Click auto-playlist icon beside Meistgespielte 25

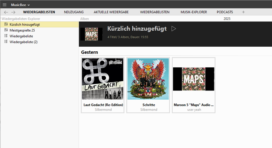6,30
